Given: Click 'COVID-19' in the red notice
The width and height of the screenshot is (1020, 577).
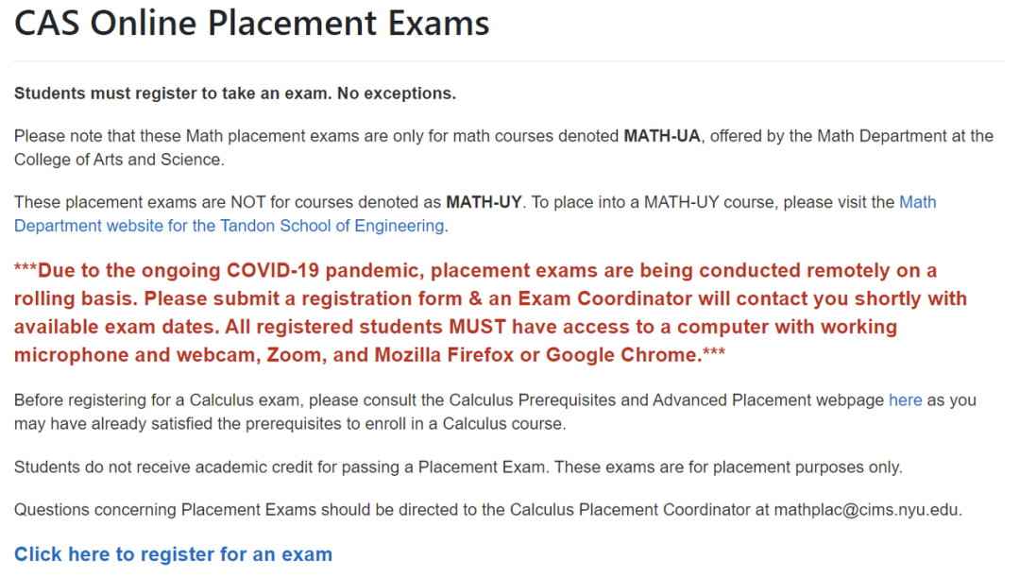Looking at the screenshot, I should (x=273, y=271).
